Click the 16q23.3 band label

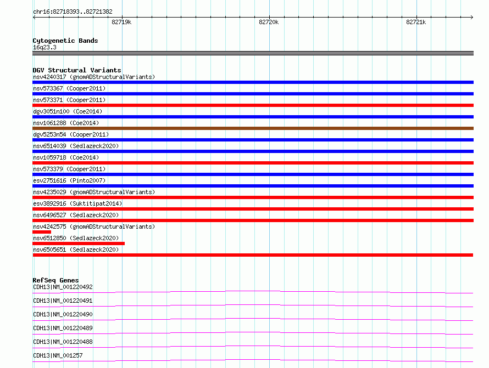[x=45, y=47]
